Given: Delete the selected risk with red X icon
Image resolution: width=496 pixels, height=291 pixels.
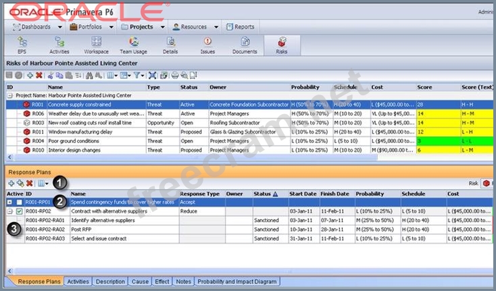Looking at the screenshot, I should [39, 75].
